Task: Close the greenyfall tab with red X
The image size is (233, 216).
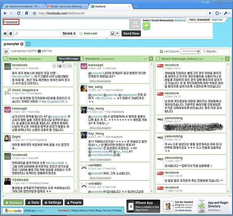Action: (x=22, y=44)
